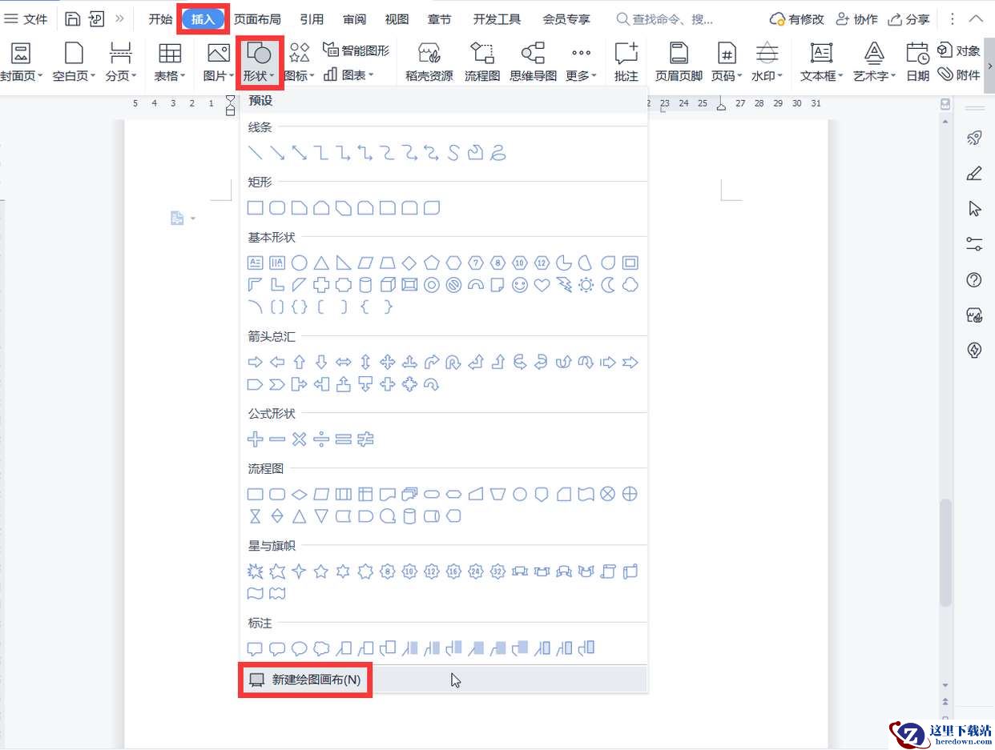The height and width of the screenshot is (750, 995).
Task: Click the 形状 shapes button
Action: coord(260,62)
